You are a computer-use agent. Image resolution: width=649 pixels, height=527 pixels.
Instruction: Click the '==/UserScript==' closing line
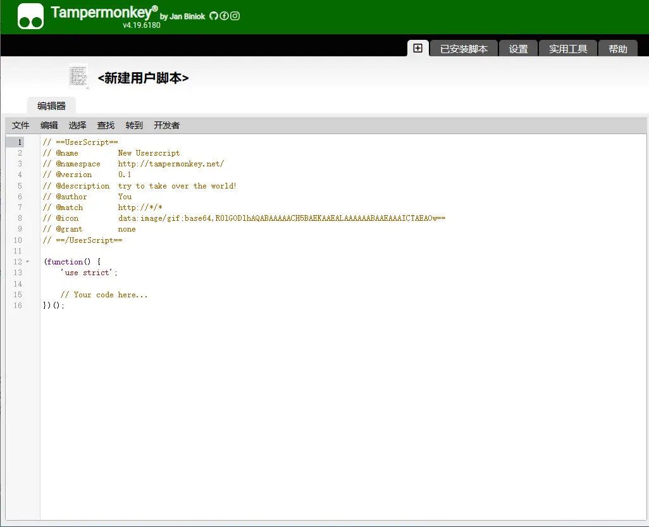(83, 240)
